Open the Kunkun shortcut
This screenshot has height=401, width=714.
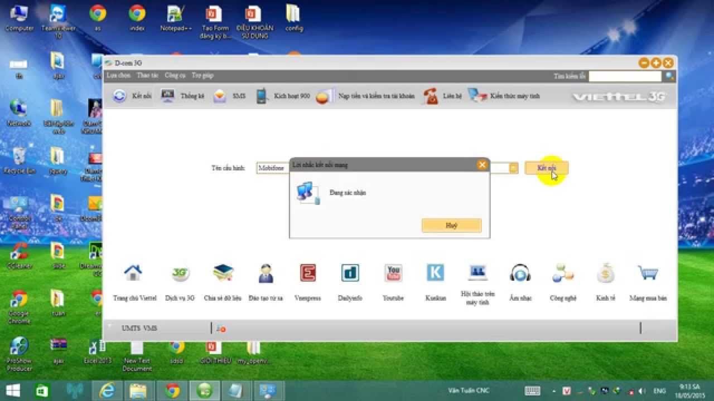(x=435, y=283)
